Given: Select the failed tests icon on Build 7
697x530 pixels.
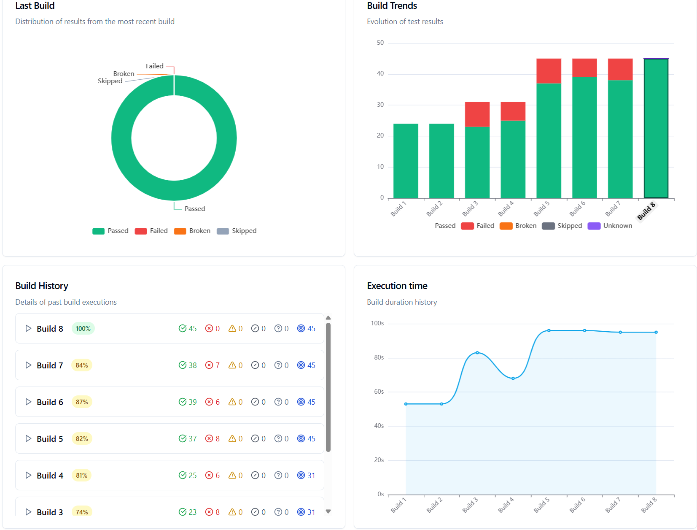Looking at the screenshot, I should point(210,365).
